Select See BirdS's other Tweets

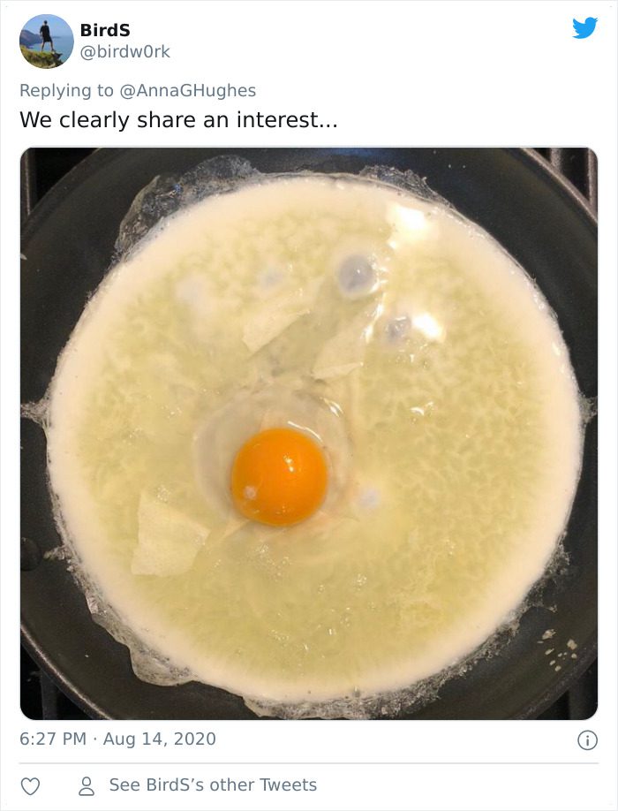213,785
